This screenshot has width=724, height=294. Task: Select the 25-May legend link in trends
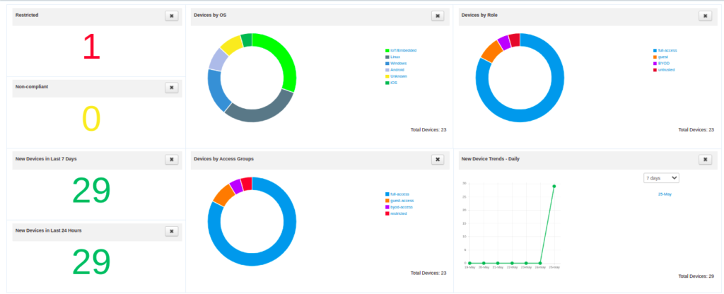pyautogui.click(x=665, y=194)
